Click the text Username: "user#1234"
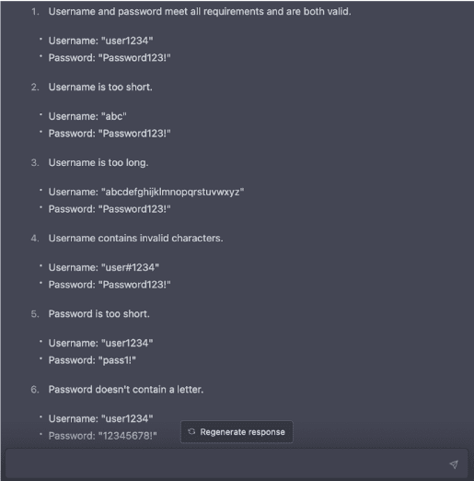 tap(104, 267)
